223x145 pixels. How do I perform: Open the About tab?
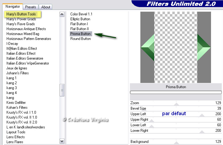[x=46, y=7]
